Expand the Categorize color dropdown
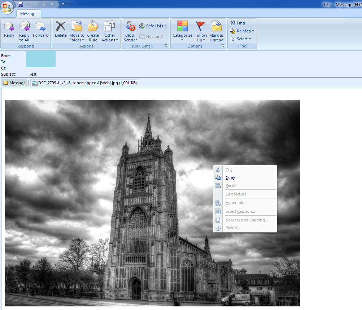 pyautogui.click(x=182, y=31)
